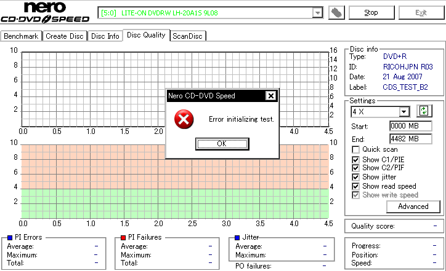Close the Nero CD-DVD Speed error dialog

coord(271,96)
